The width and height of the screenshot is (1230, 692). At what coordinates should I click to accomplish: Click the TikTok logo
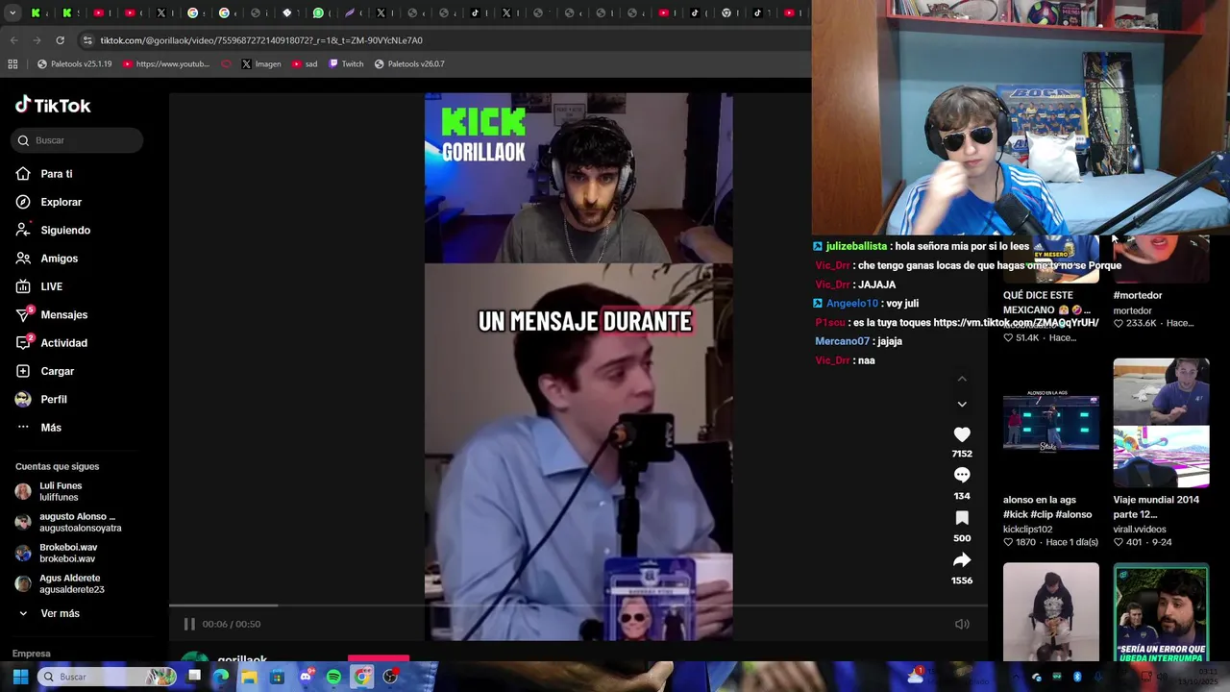coord(53,105)
